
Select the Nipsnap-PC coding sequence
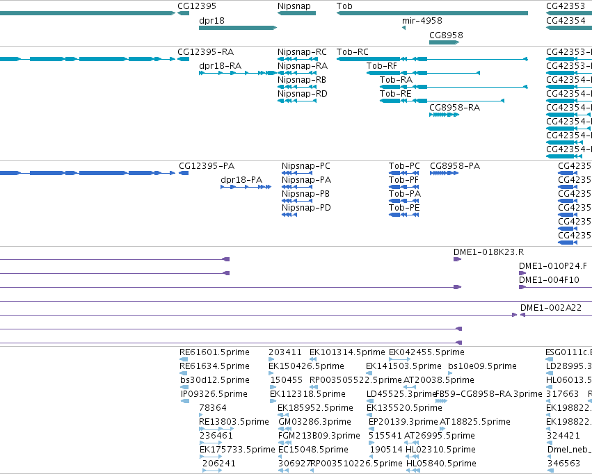tap(297, 173)
